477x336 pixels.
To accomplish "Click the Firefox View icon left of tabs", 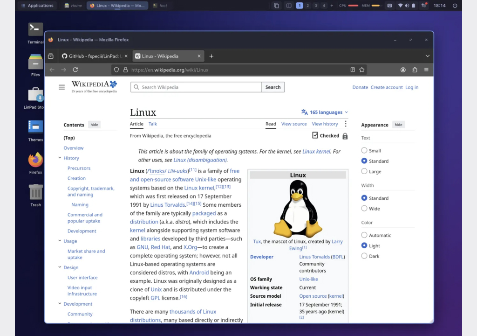I will click(51, 56).
